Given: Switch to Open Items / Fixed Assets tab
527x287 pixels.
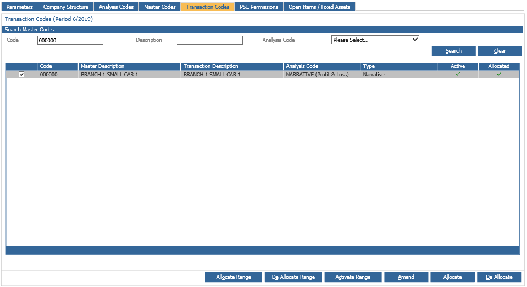Looking at the screenshot, I should click(319, 7).
